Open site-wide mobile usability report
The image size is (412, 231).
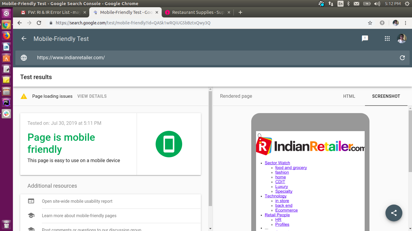click(x=77, y=201)
